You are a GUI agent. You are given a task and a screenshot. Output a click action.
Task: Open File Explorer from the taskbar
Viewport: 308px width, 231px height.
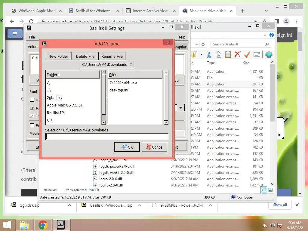(x=24, y=225)
